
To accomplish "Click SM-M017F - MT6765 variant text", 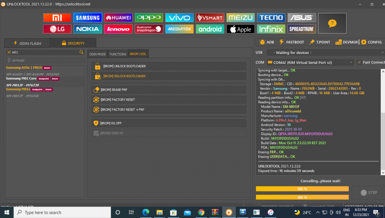I will point(22,96).
